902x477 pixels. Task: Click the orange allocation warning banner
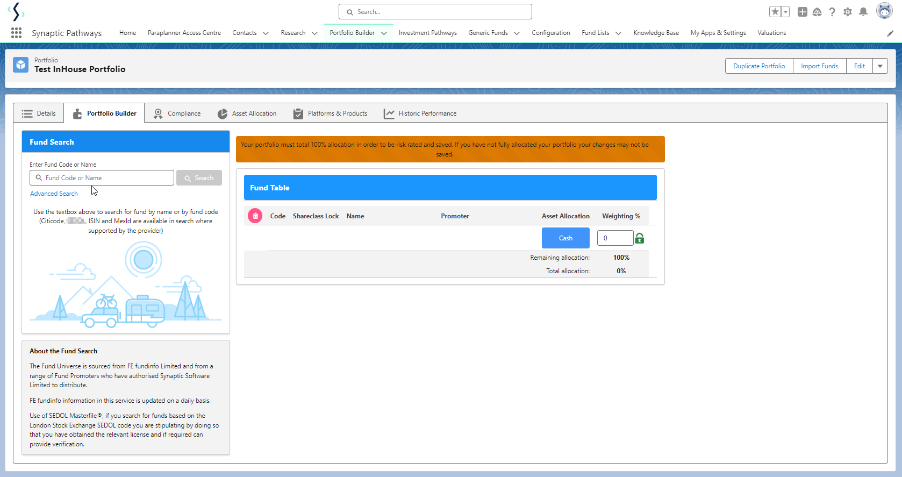click(450, 149)
